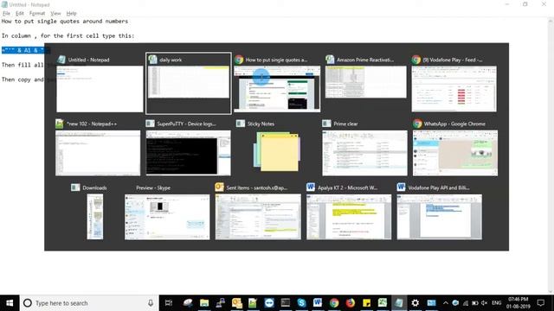Open the File menu in Notepad

6,14
